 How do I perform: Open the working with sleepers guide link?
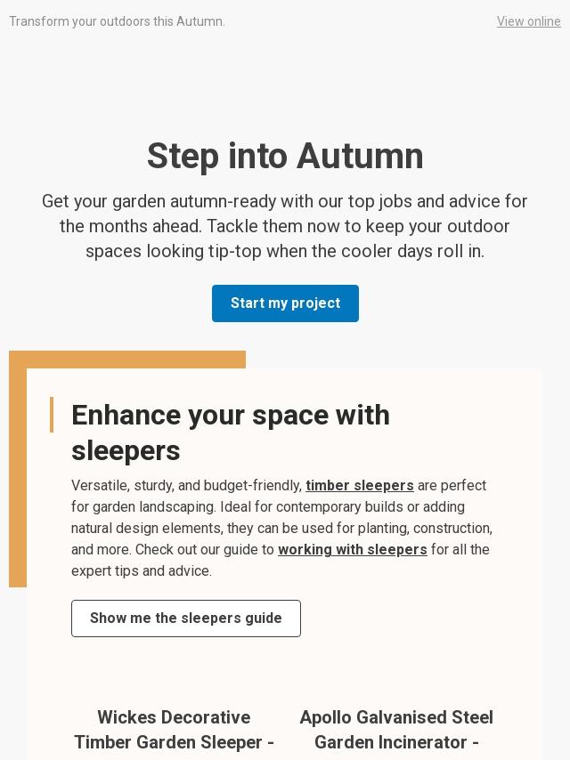[352, 549]
